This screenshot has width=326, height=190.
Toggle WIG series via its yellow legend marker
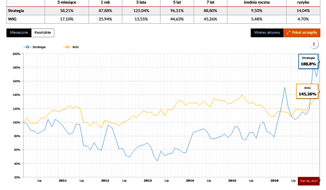pyautogui.click(x=67, y=47)
